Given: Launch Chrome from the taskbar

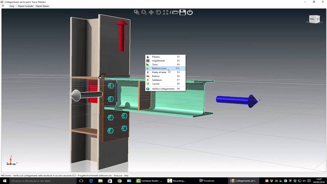Looking at the screenshot, I should tap(120, 181).
